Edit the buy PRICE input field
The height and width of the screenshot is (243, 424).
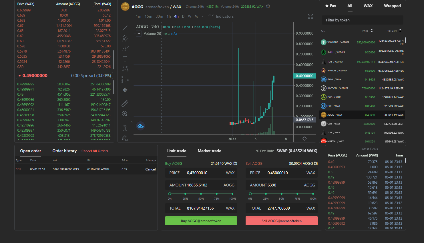tap(201, 173)
